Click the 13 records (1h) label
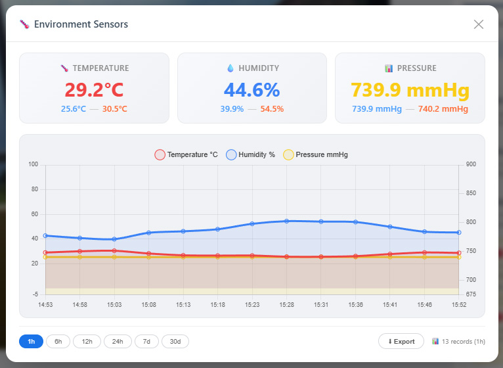503x368 pixels. click(x=463, y=341)
